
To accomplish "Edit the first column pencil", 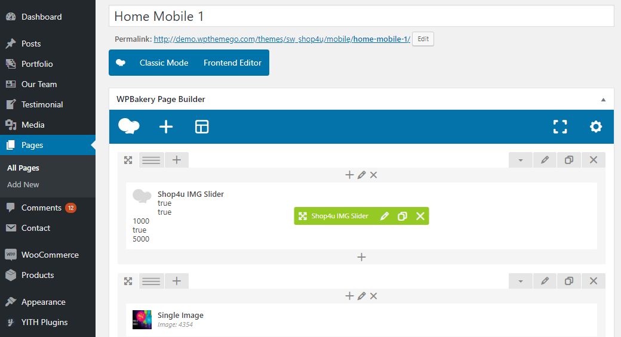I will (362, 175).
